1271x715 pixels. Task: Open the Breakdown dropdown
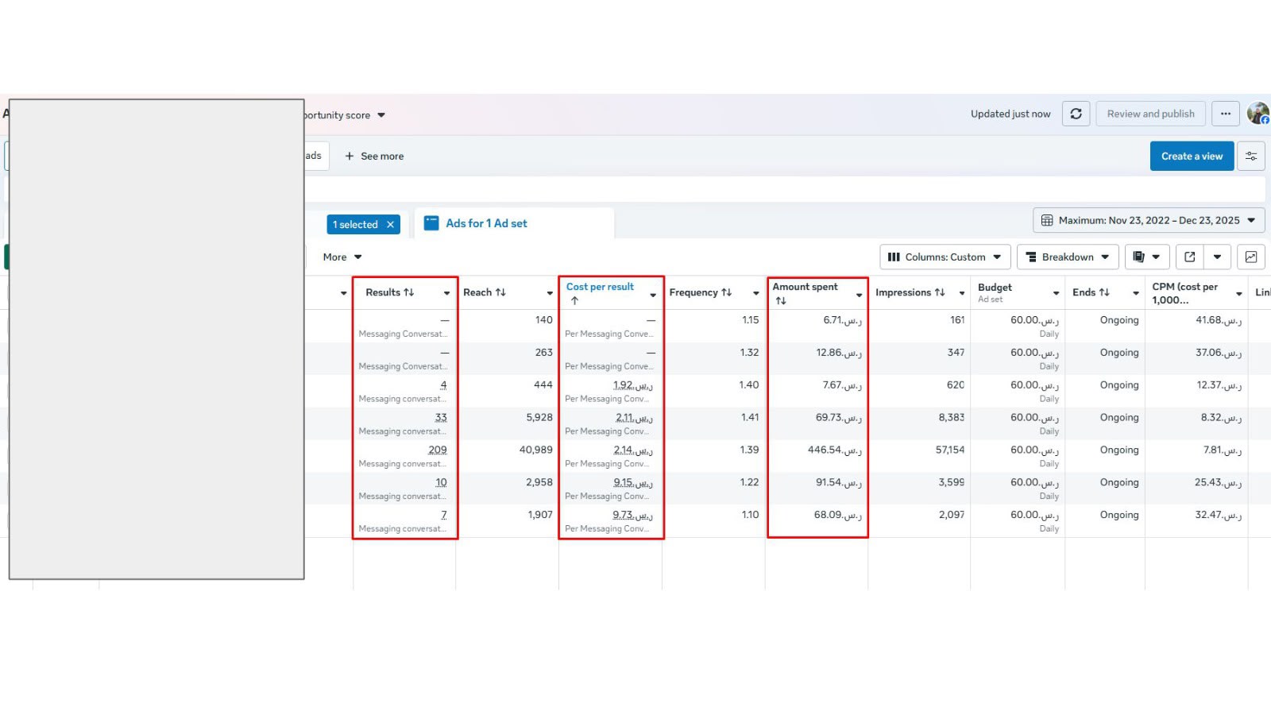1068,257
